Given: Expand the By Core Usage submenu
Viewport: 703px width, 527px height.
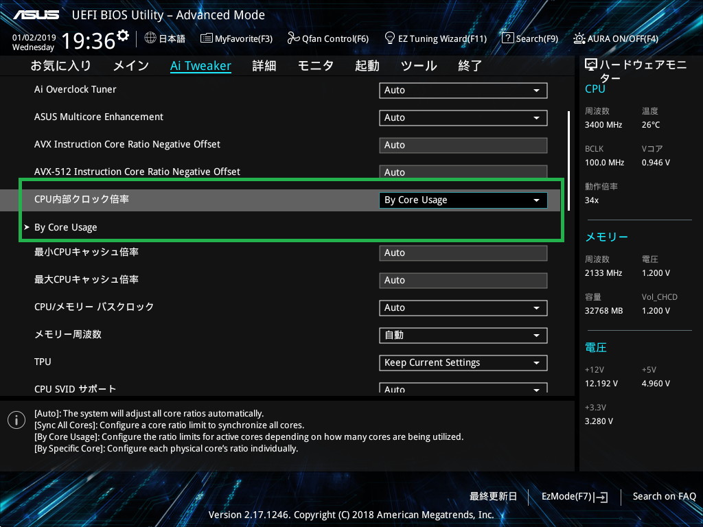Looking at the screenshot, I should coord(65,228).
